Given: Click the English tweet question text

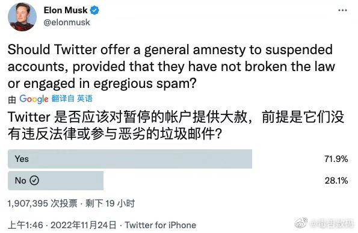Looking at the screenshot, I should (171, 66).
